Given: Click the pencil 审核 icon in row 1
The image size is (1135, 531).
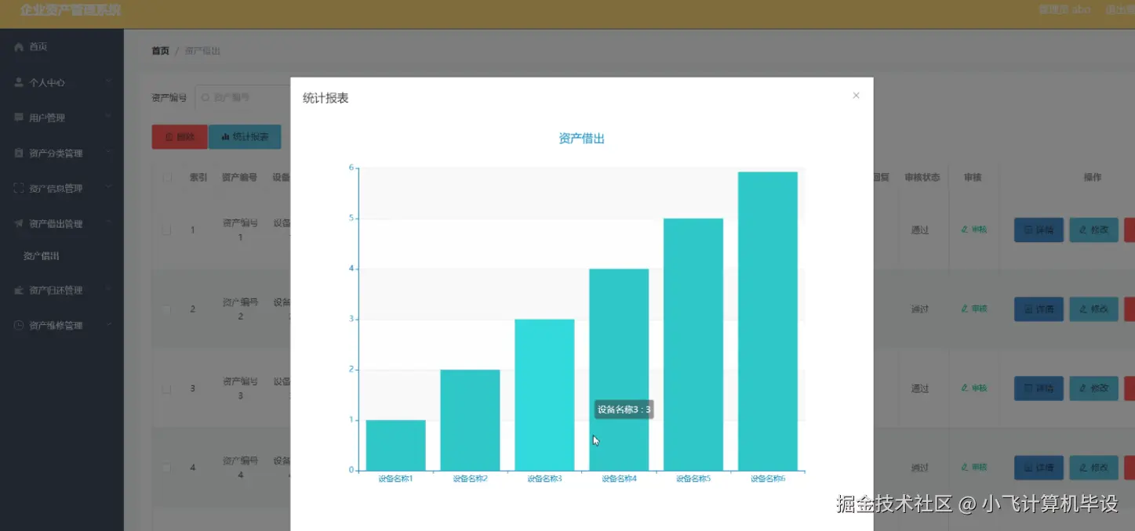Looking at the screenshot, I should (966, 229).
